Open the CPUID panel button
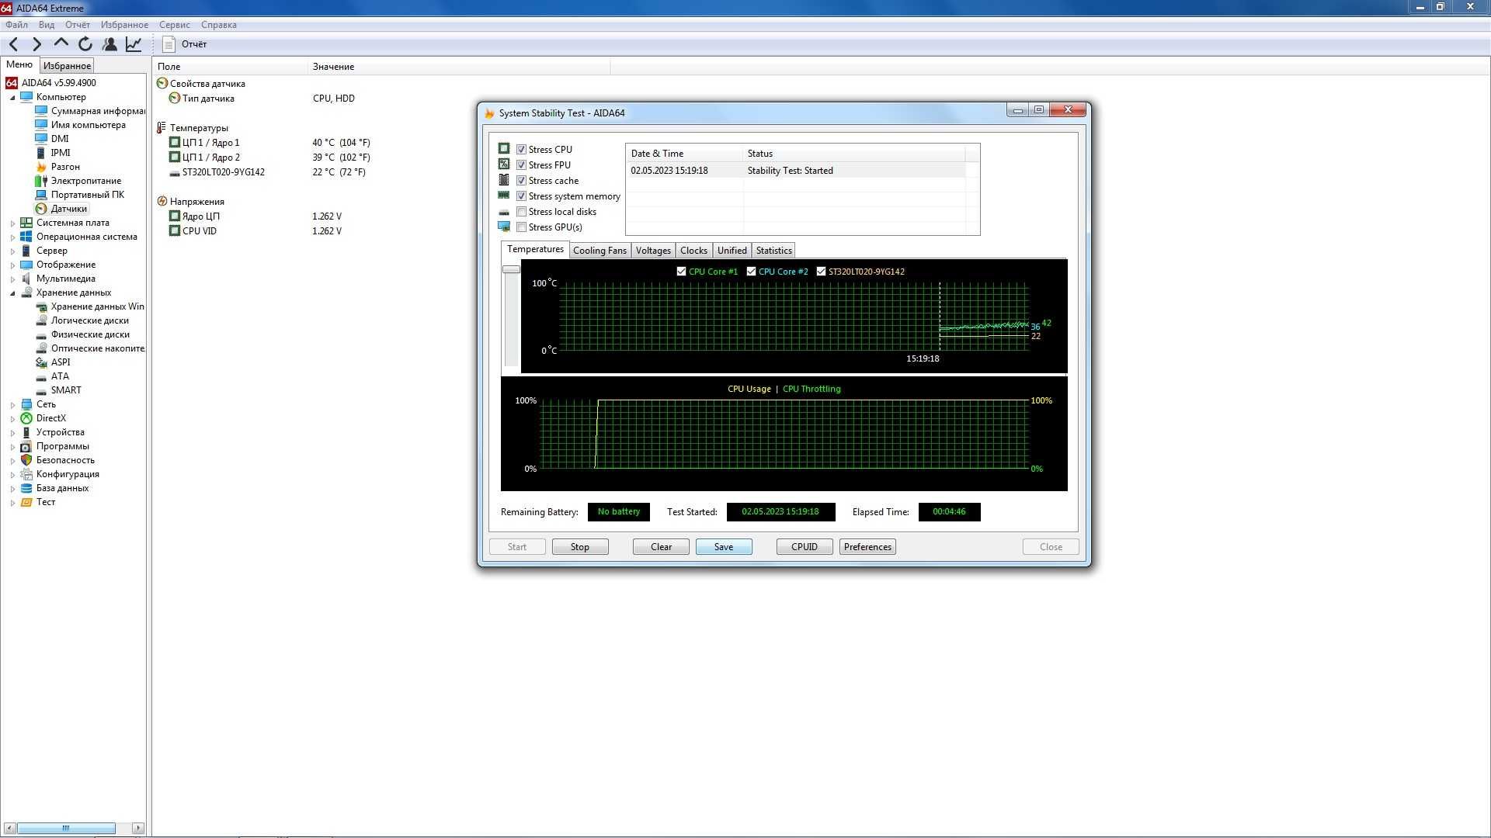Viewport: 1491px width, 838px height. coord(804,547)
